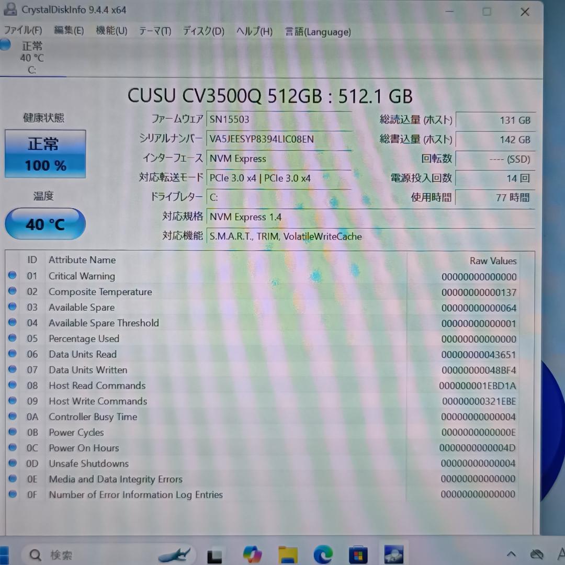
Task: Click the status dot for Host Write Commands
Action: pyautogui.click(x=13, y=400)
